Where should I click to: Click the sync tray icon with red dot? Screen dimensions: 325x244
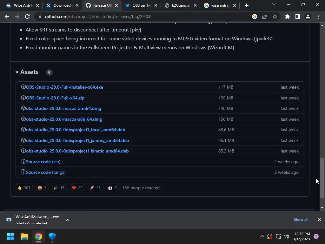pyautogui.click(x=270, y=236)
